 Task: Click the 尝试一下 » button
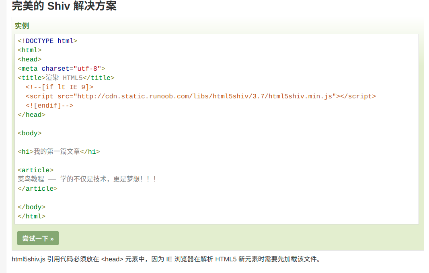click(38, 238)
